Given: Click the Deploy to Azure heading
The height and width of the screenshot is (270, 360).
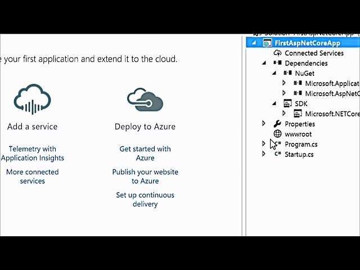Looking at the screenshot, I should [145, 127].
